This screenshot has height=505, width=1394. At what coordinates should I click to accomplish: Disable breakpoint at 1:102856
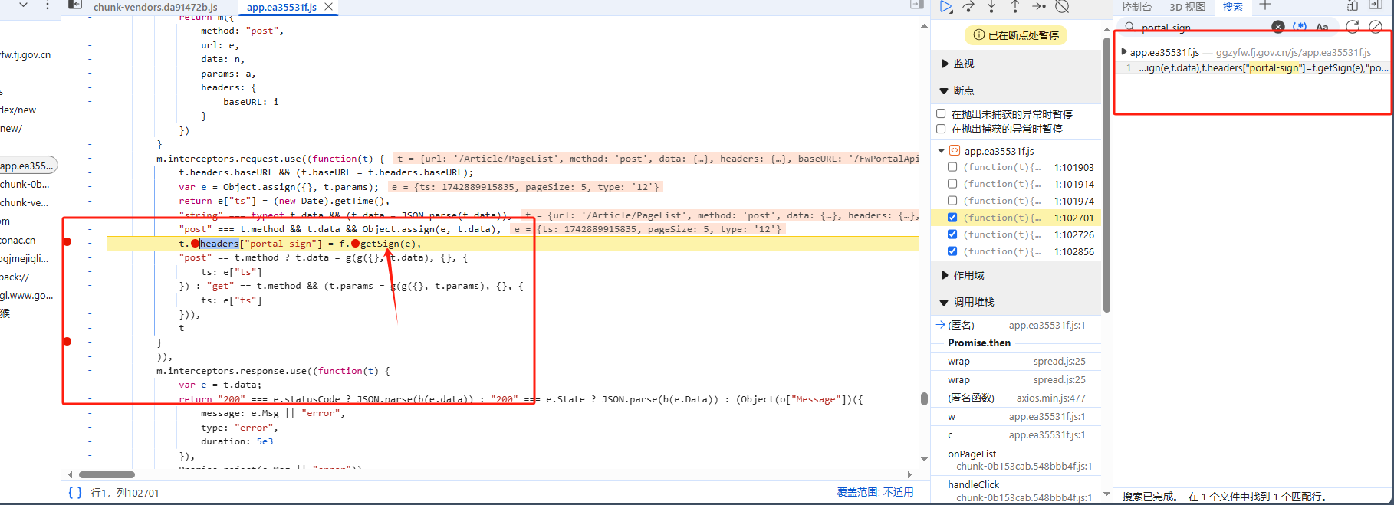tap(952, 251)
